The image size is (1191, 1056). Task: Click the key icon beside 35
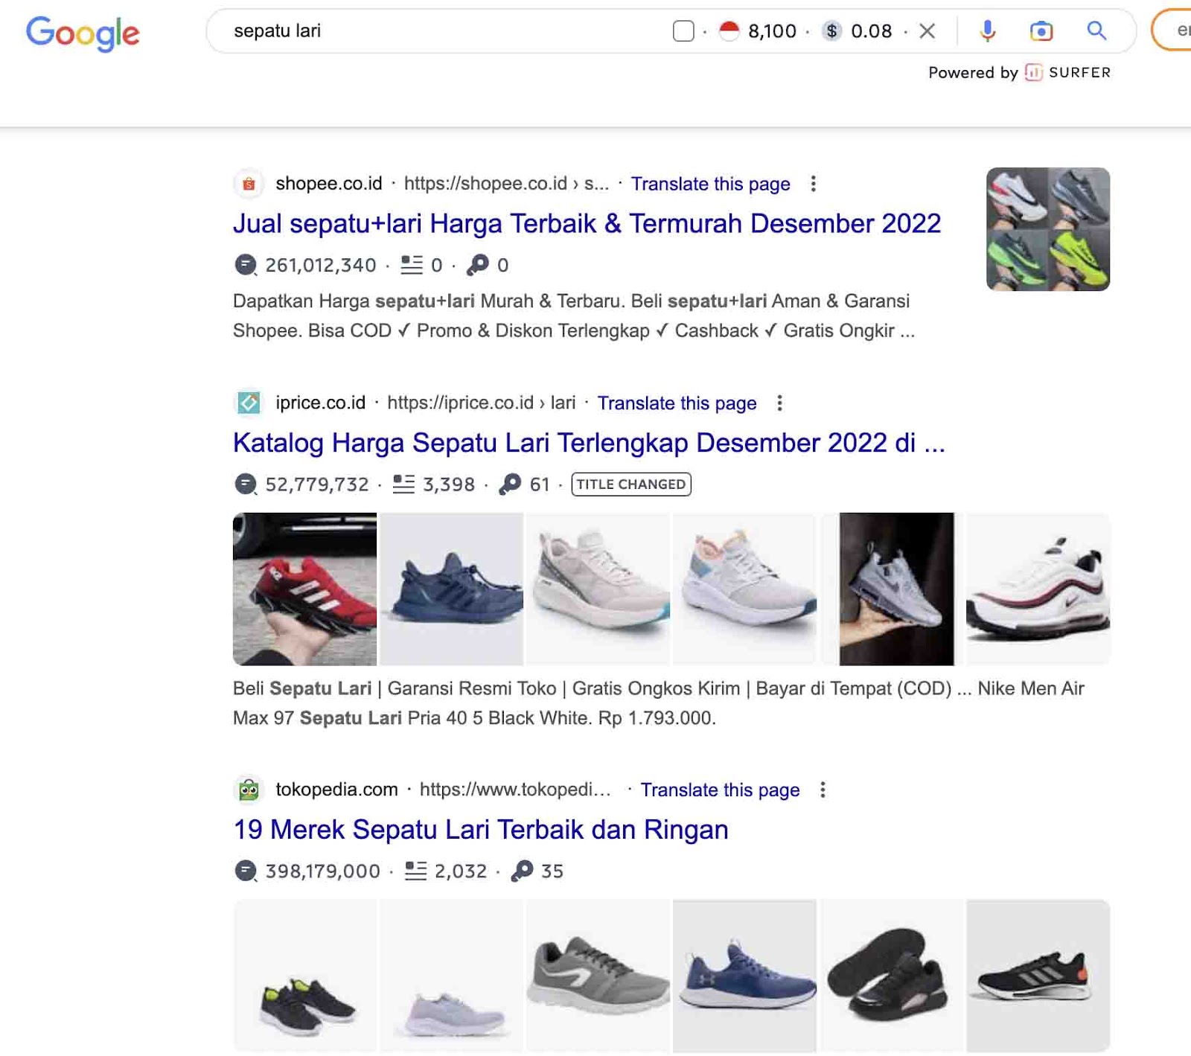(x=523, y=871)
